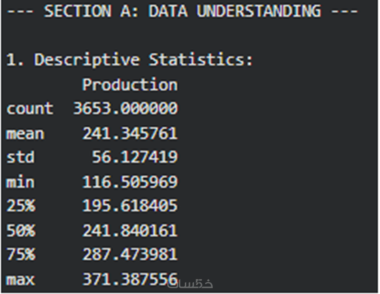
Task: Select the 25% value 195.618405
Action: click(x=130, y=206)
